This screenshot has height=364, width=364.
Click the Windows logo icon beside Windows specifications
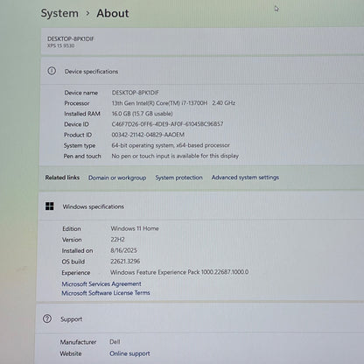(x=50, y=206)
